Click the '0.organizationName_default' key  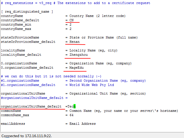click(x=27, y=68)
